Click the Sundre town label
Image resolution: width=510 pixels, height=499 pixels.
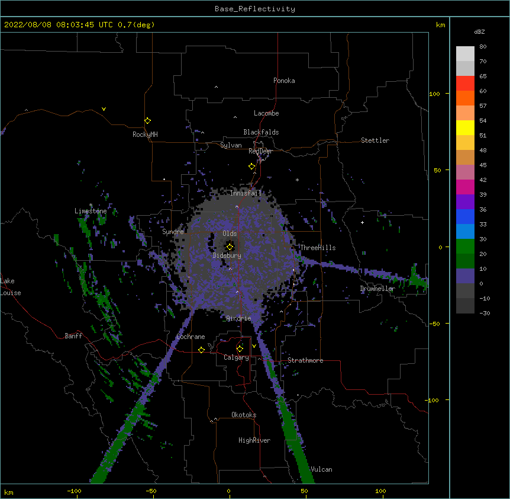click(173, 232)
